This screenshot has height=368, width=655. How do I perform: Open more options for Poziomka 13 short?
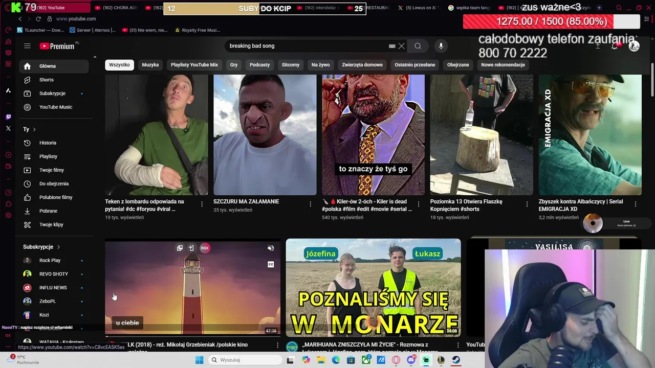point(527,204)
